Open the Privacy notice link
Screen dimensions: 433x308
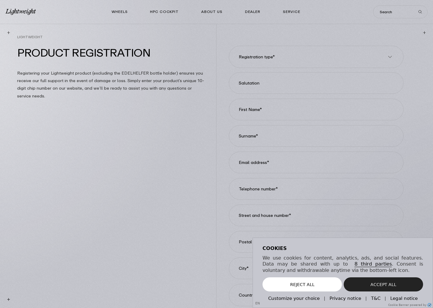tap(345, 298)
